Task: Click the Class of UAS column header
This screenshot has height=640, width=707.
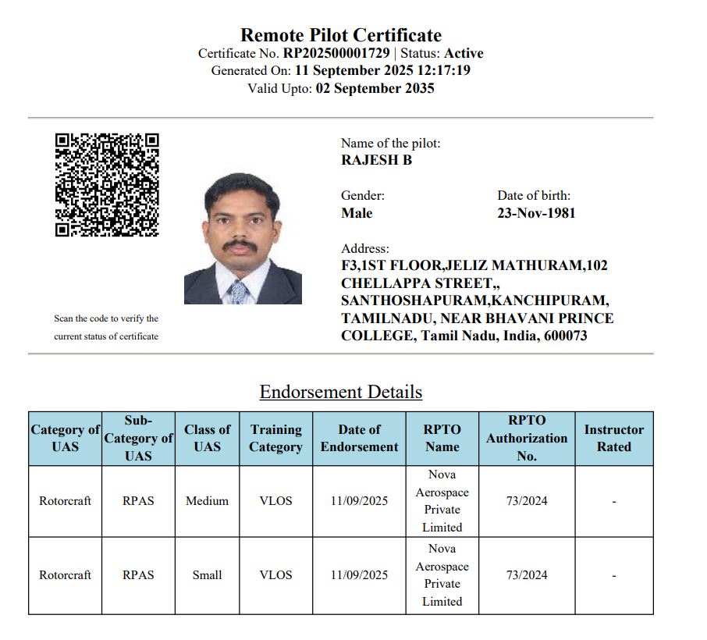Action: pos(207,438)
